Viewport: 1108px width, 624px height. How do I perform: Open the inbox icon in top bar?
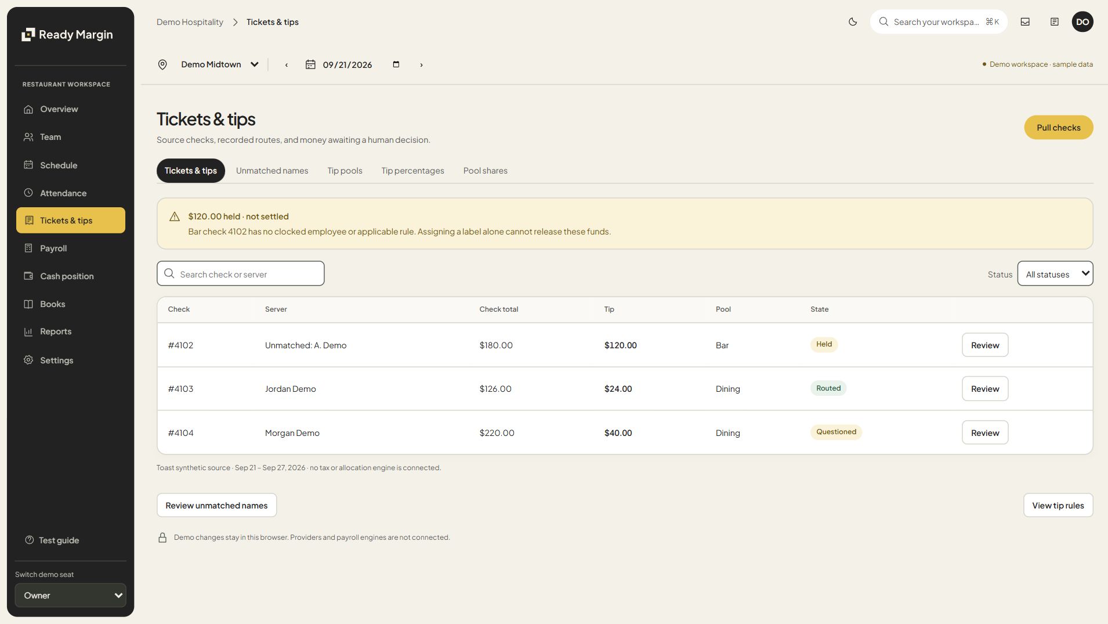[1025, 21]
